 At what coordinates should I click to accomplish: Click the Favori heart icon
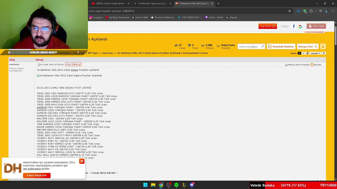(189, 45)
